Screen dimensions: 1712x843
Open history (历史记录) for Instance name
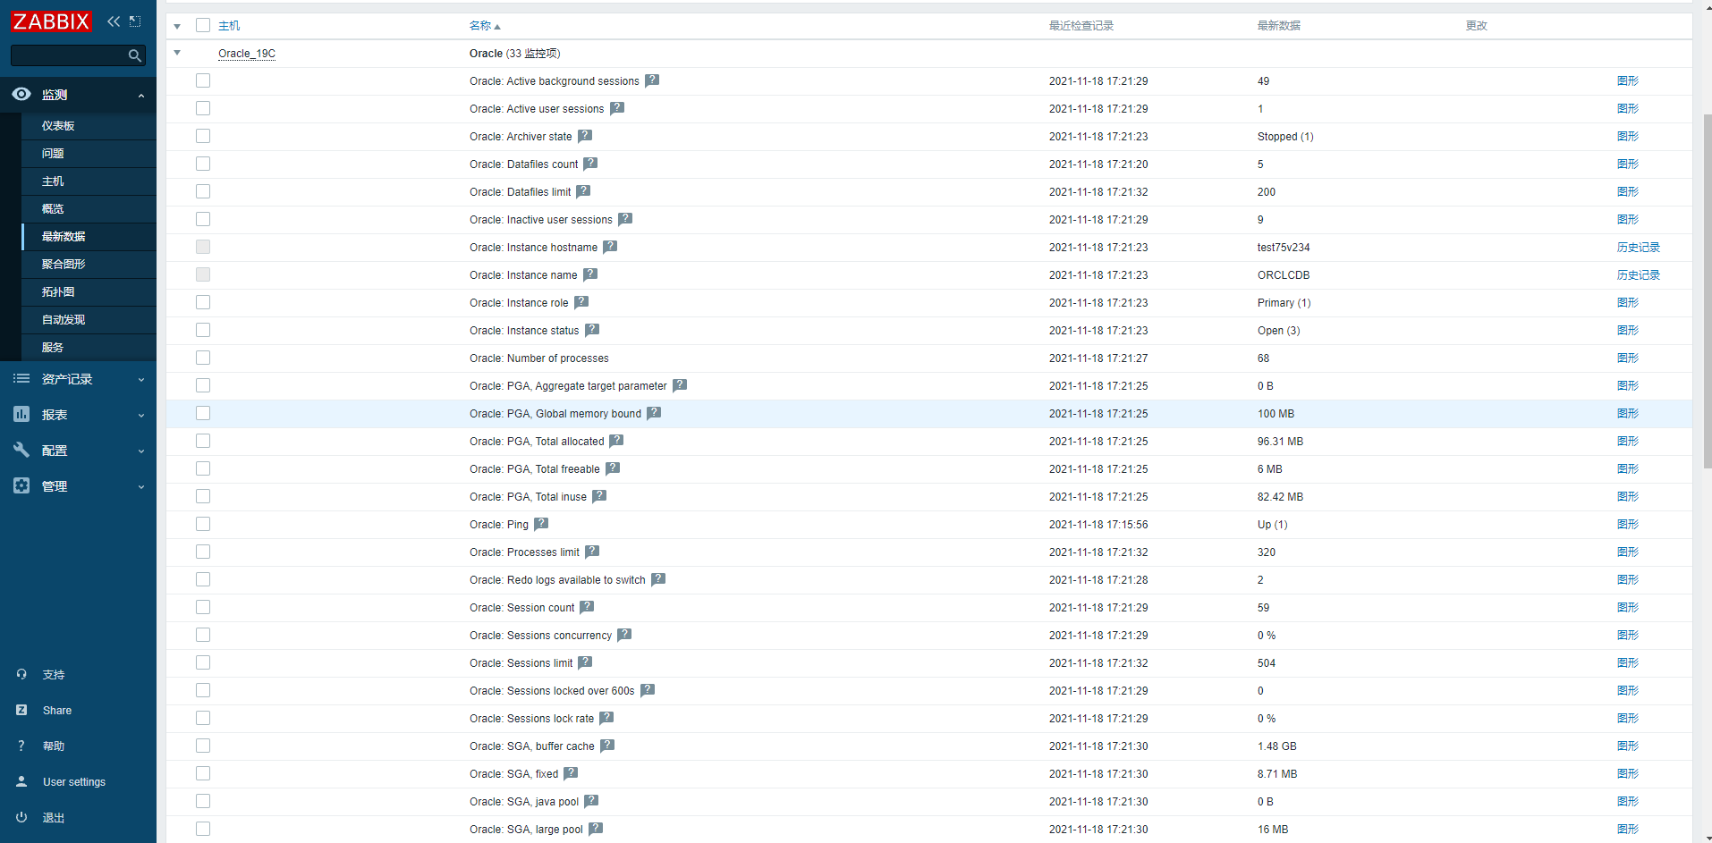[x=1638, y=275]
